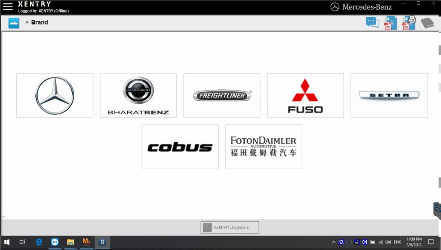Open Task View in the taskbar

point(22,242)
